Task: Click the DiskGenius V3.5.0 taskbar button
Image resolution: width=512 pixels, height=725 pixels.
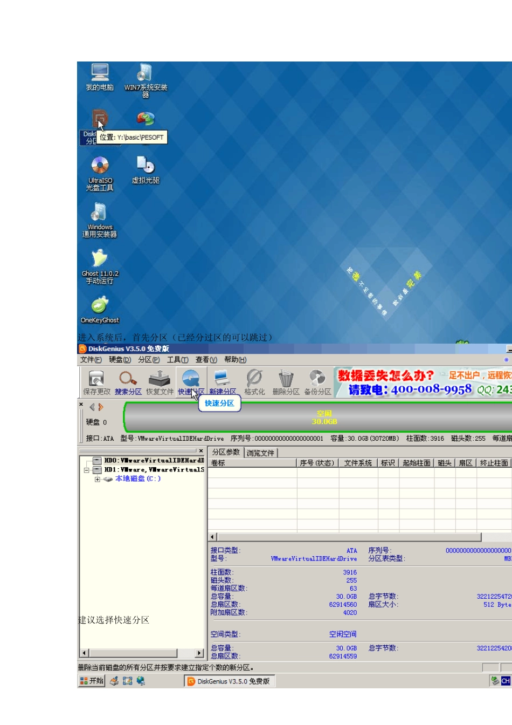Action: [x=229, y=681]
